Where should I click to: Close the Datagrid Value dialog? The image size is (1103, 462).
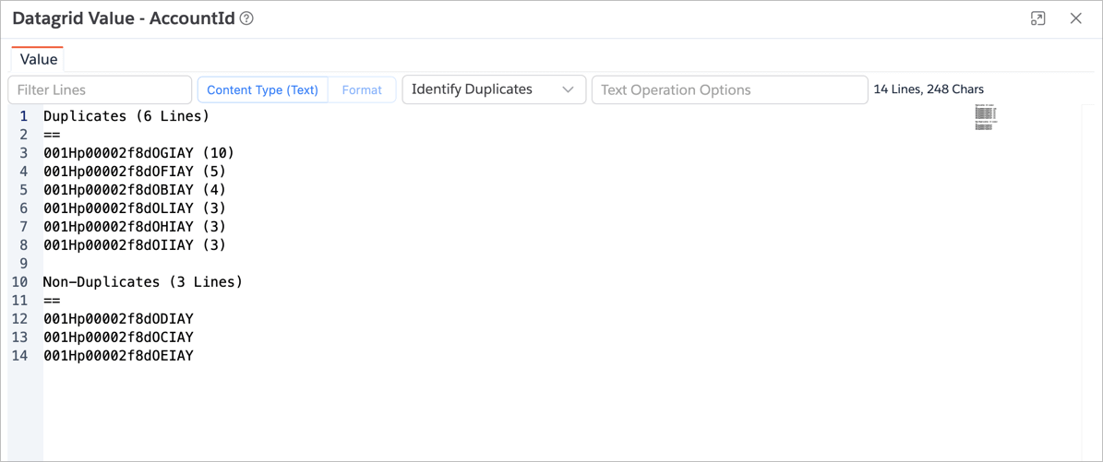[x=1075, y=18]
